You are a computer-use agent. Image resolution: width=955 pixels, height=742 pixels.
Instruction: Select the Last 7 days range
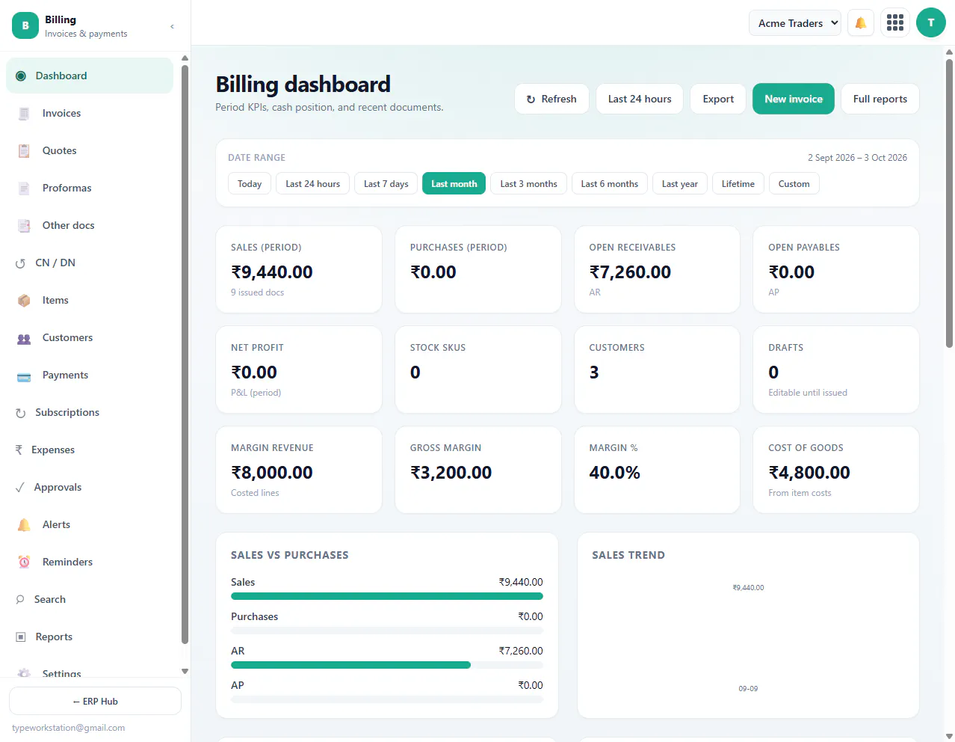pyautogui.click(x=386, y=184)
